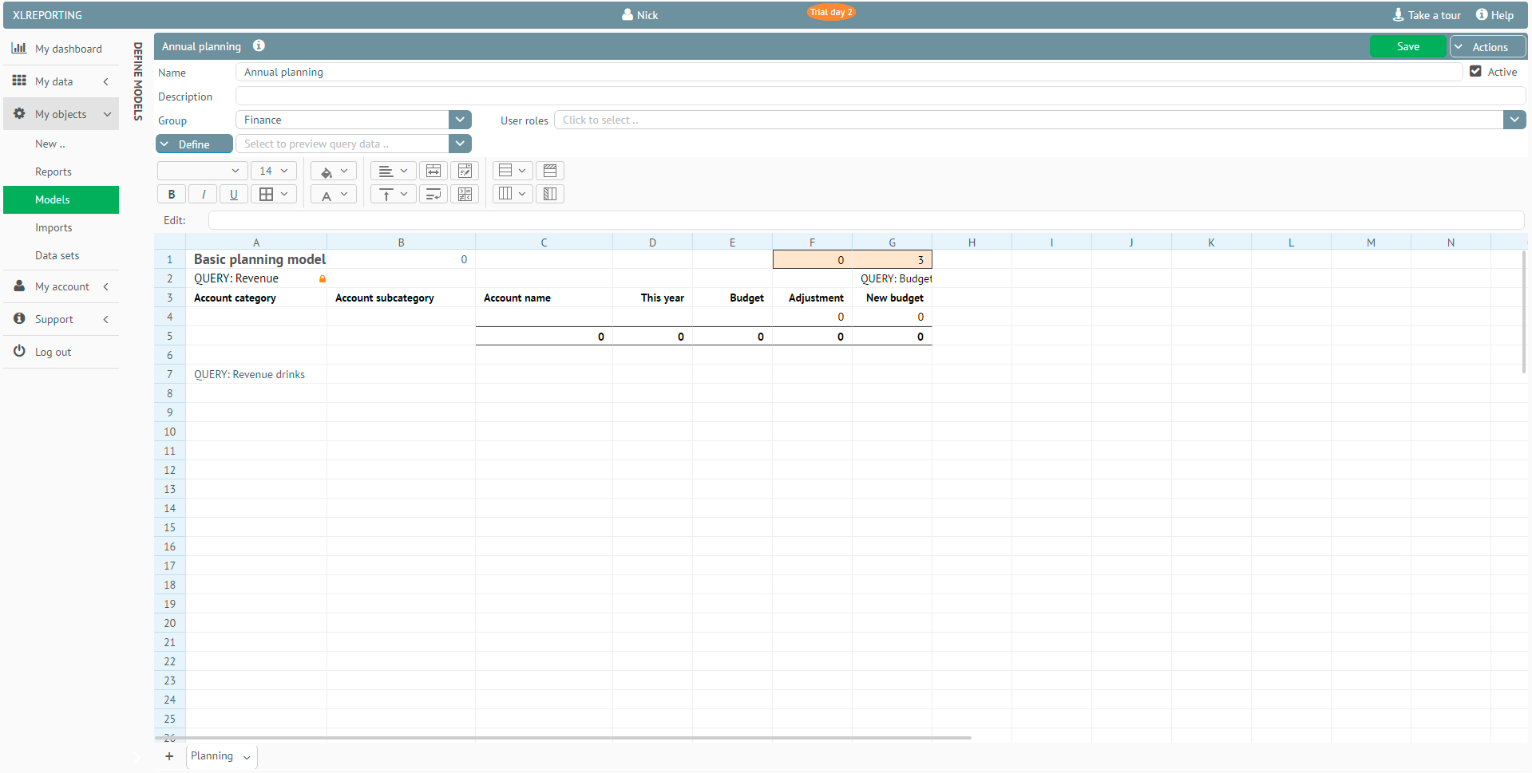This screenshot has height=773, width=1532.
Task: Toggle italic text formatting
Action: [203, 194]
